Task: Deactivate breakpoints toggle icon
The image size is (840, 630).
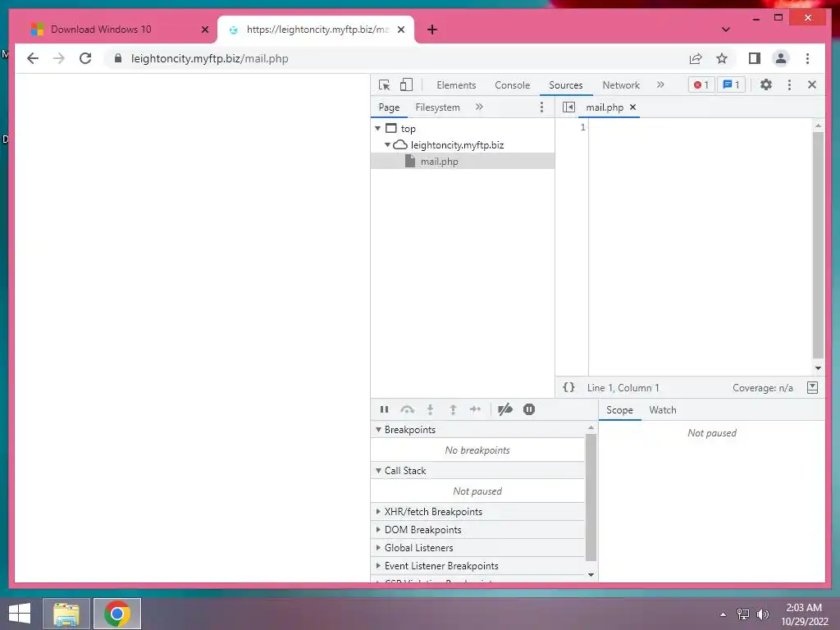Action: coord(505,409)
